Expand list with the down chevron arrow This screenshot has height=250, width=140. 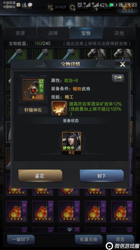click(69, 229)
